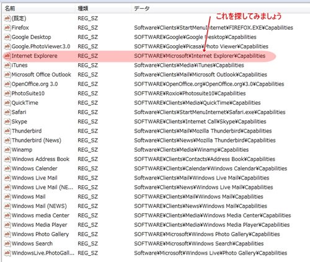
Task: Click the icon beside Thunderbird (News)
Action: point(7,140)
